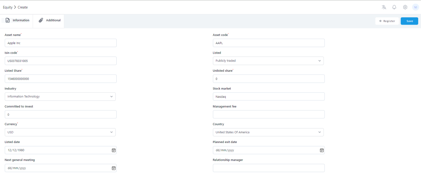The height and width of the screenshot is (178, 421).
Task: Click the Relationship manager field
Action: coord(269,168)
